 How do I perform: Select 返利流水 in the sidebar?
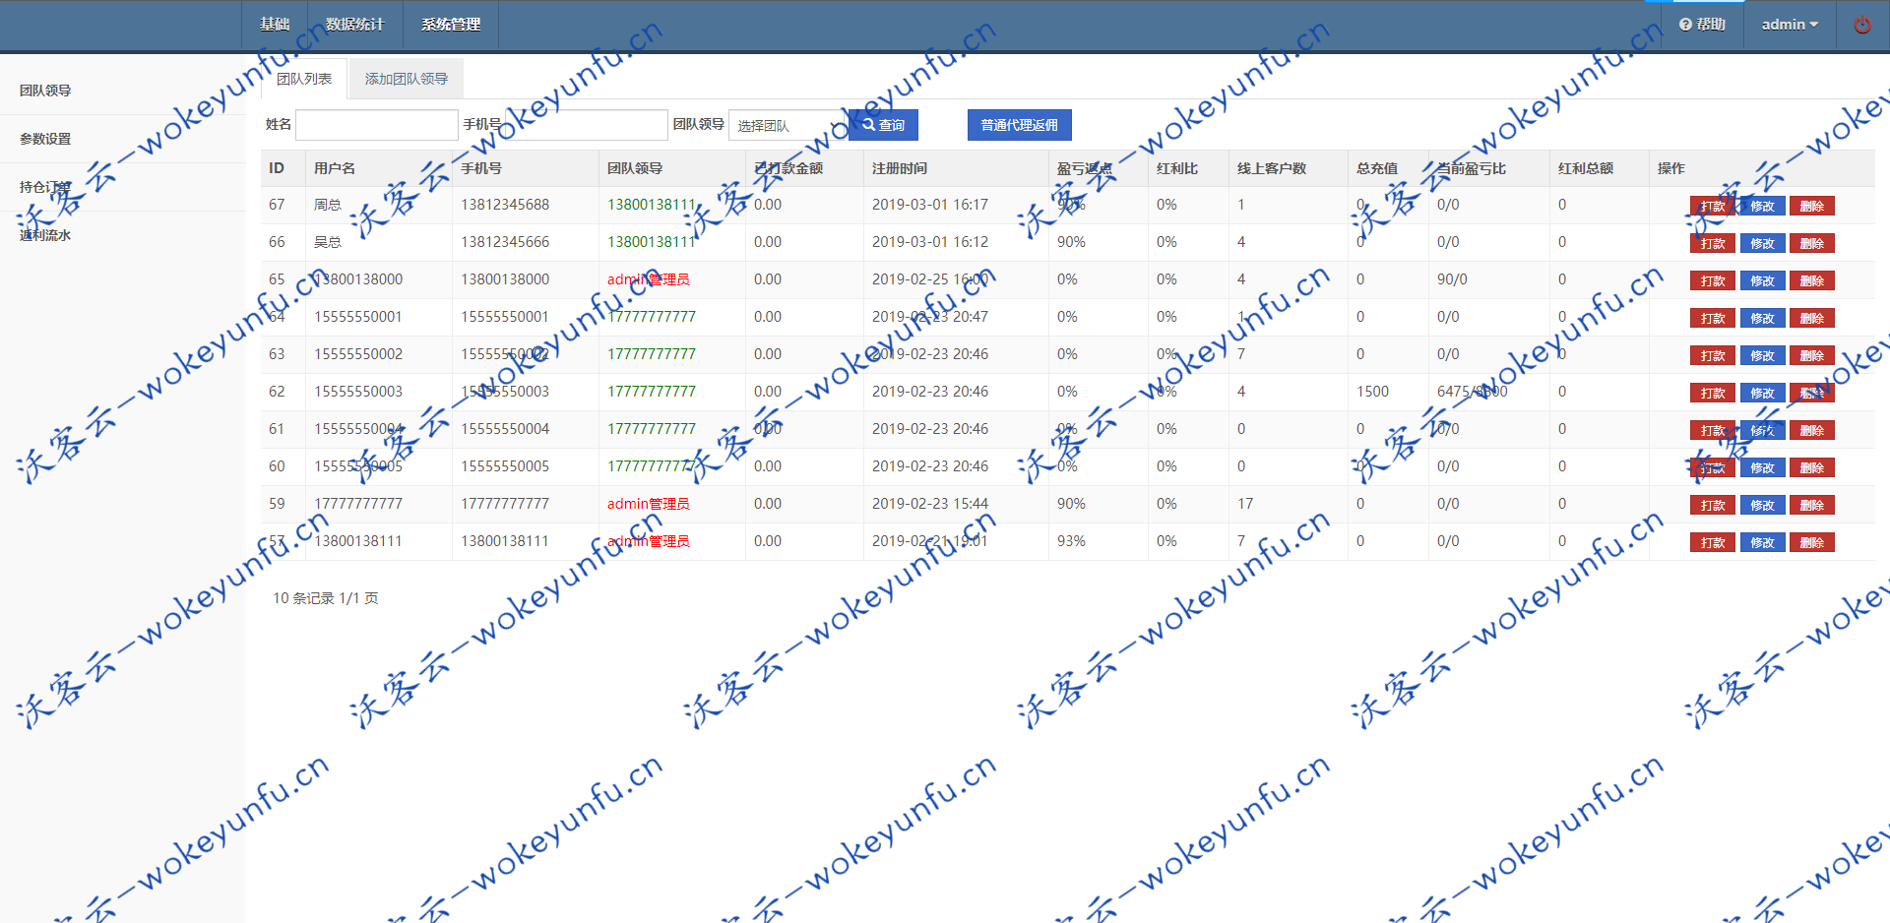pos(45,235)
